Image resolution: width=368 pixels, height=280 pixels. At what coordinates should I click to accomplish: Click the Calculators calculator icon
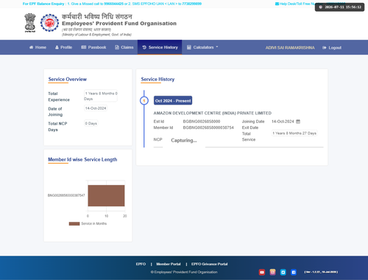pos(189,47)
